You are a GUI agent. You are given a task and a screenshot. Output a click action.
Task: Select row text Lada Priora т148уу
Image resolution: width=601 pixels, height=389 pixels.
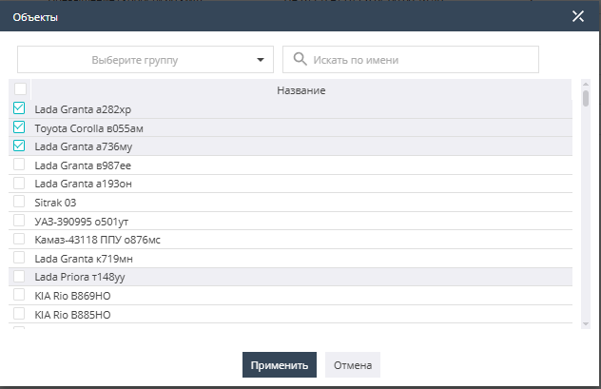tap(80, 277)
